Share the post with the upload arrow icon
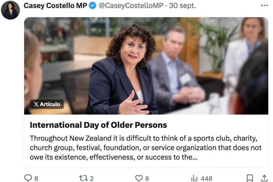 264,178
